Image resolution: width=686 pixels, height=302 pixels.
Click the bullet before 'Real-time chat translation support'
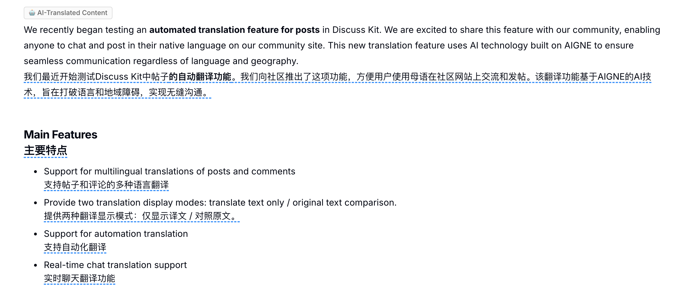[35, 265]
